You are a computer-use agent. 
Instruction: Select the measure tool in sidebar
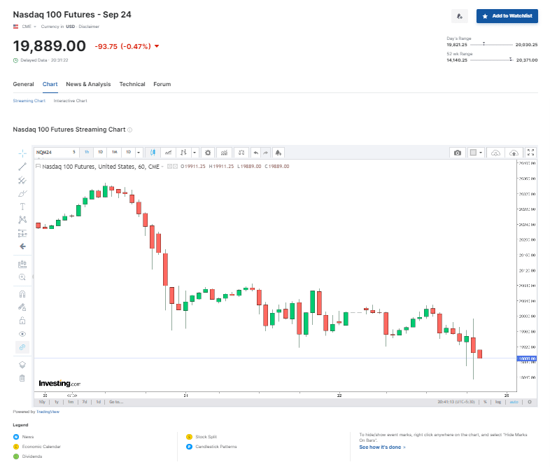(22, 264)
